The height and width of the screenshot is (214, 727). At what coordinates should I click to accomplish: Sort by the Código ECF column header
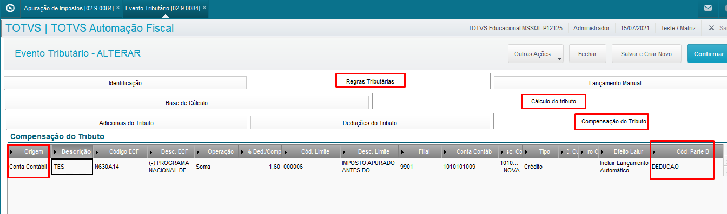click(120, 152)
